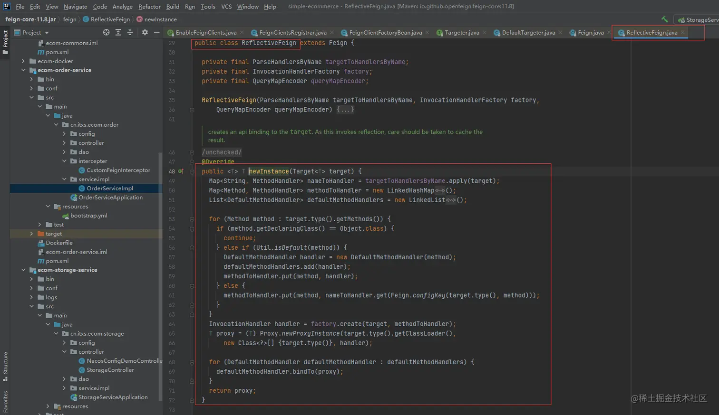The image size is (719, 415).
Task: Expand the logs folder
Action: [x=31, y=297]
